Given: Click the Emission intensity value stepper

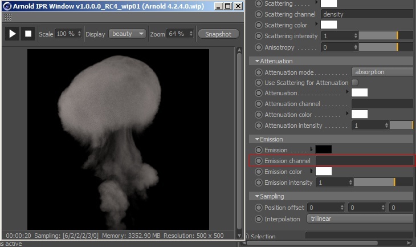Looking at the screenshot, I should pyautogui.click(x=350, y=182).
